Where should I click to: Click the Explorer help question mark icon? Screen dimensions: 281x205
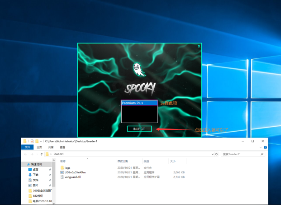point(266,147)
